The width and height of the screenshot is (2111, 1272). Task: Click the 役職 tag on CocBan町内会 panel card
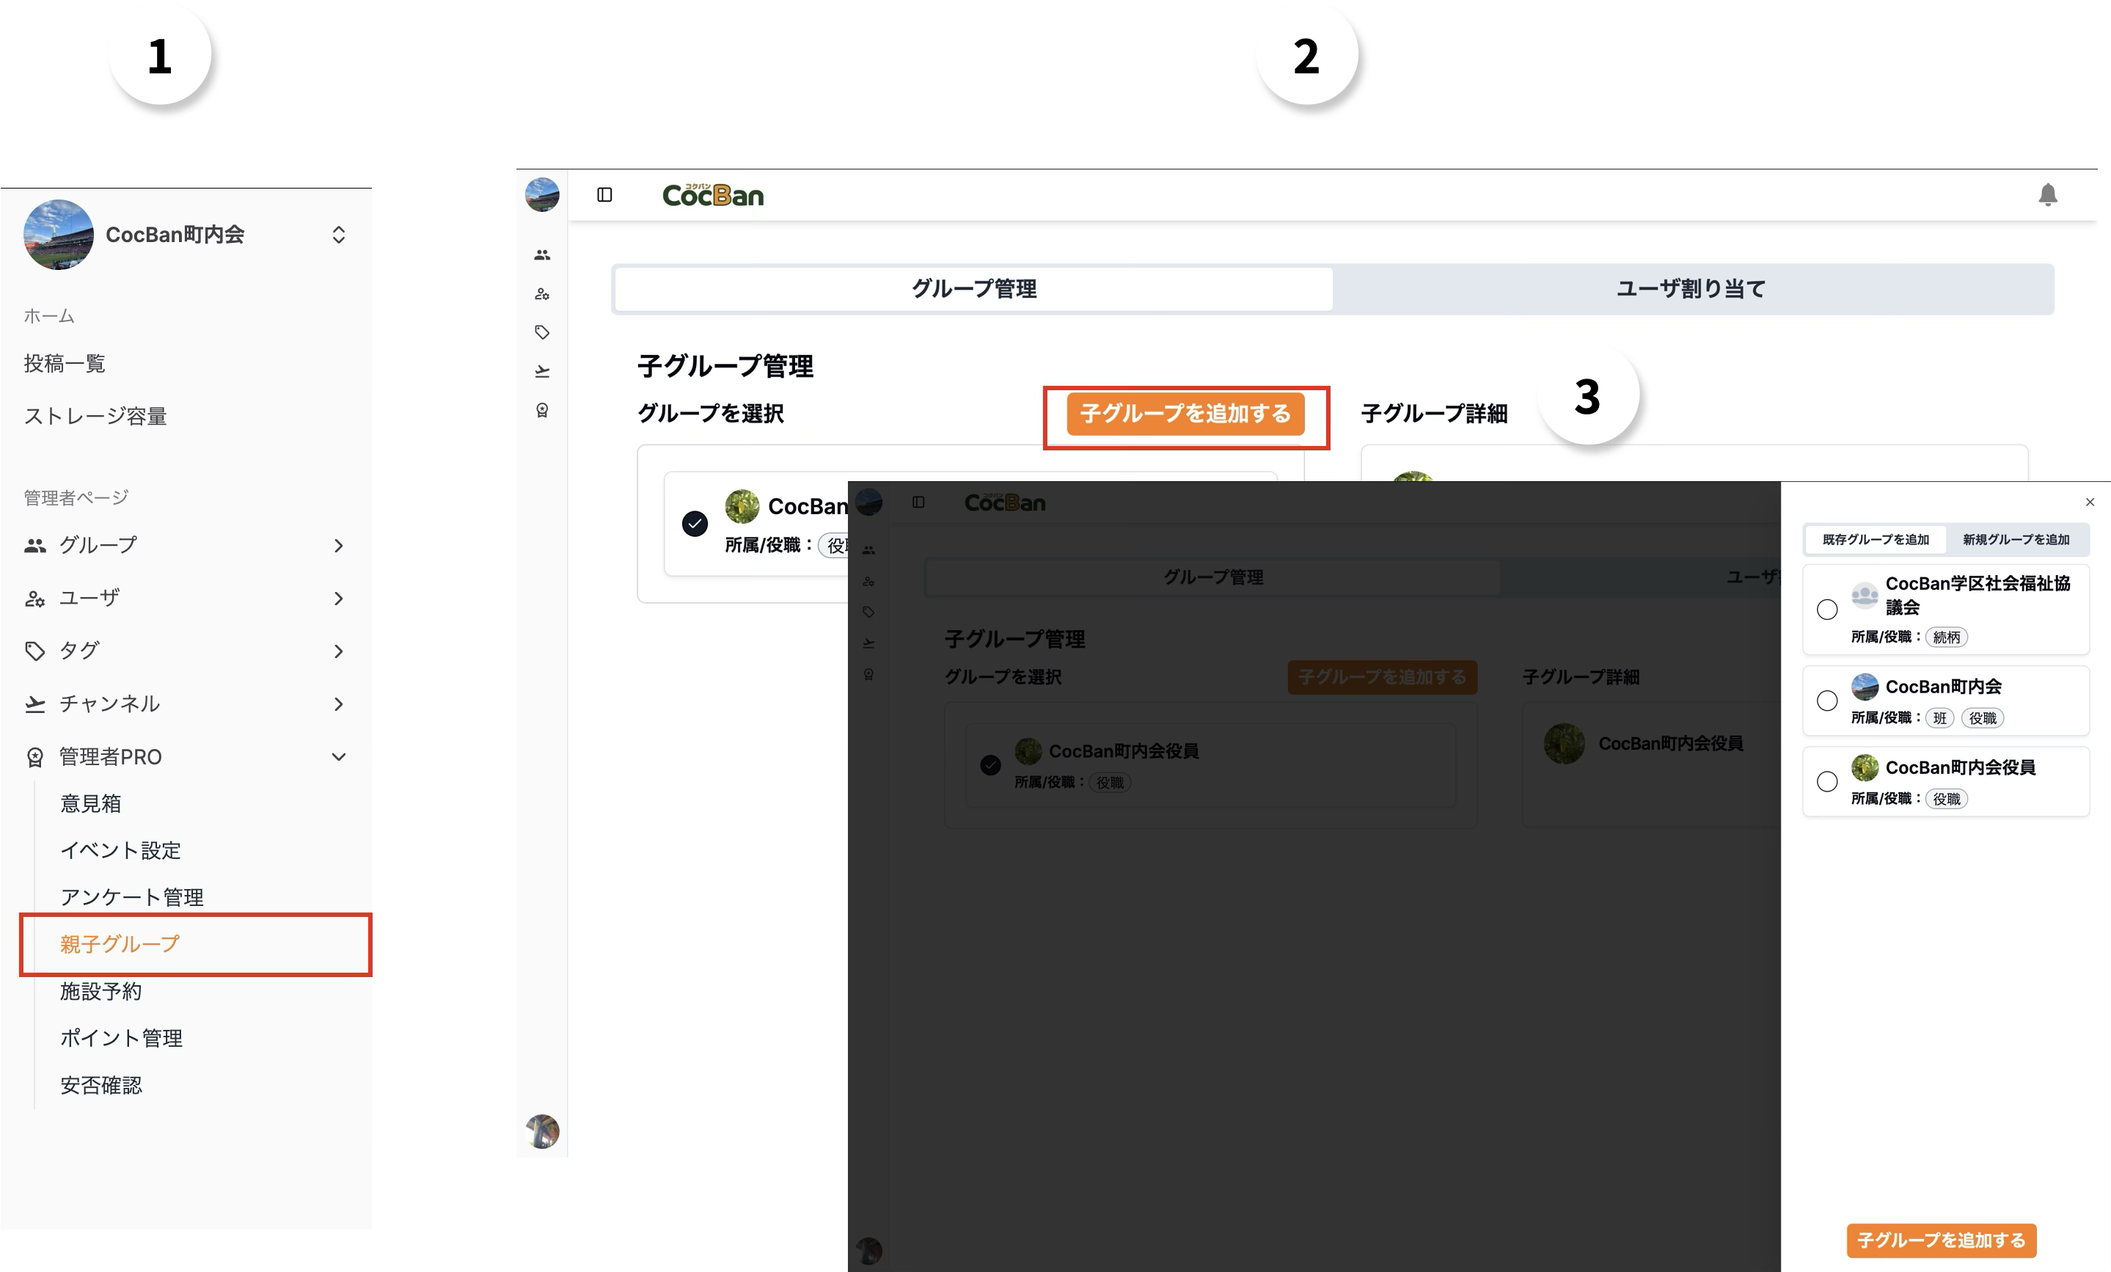[1982, 718]
